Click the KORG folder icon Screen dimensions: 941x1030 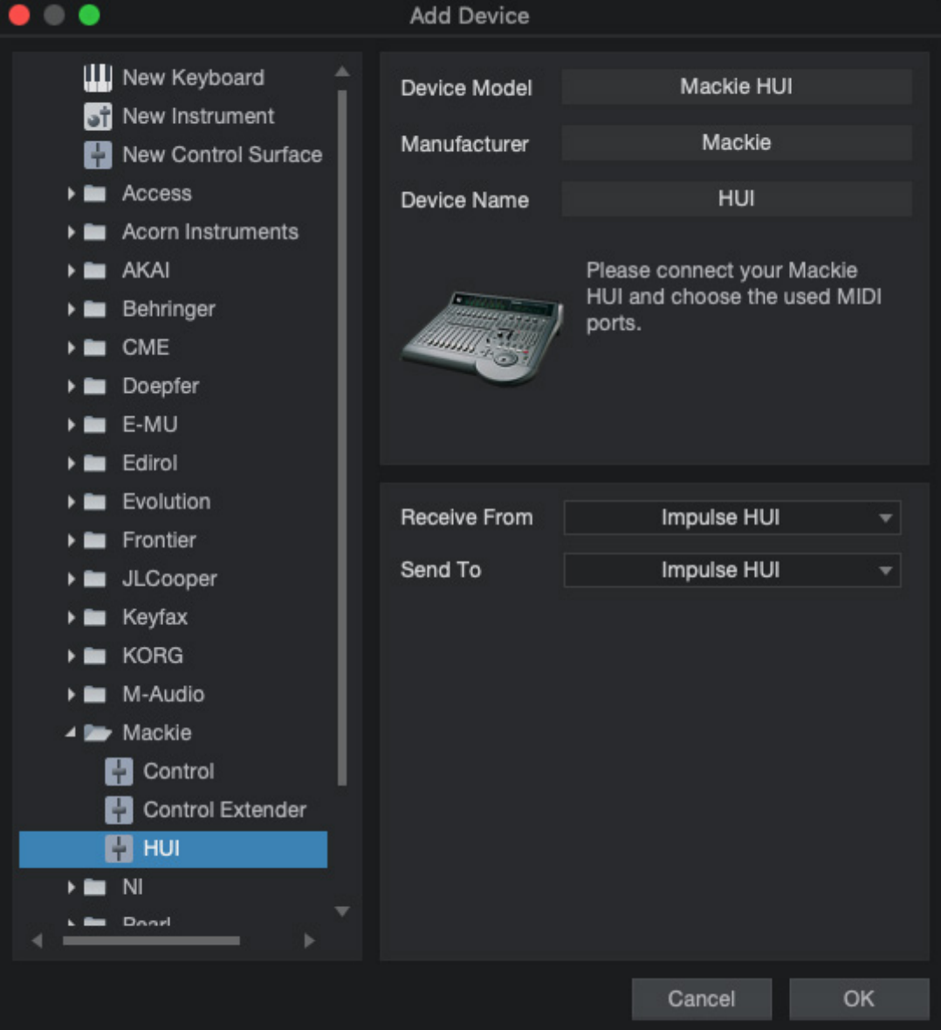(x=95, y=656)
